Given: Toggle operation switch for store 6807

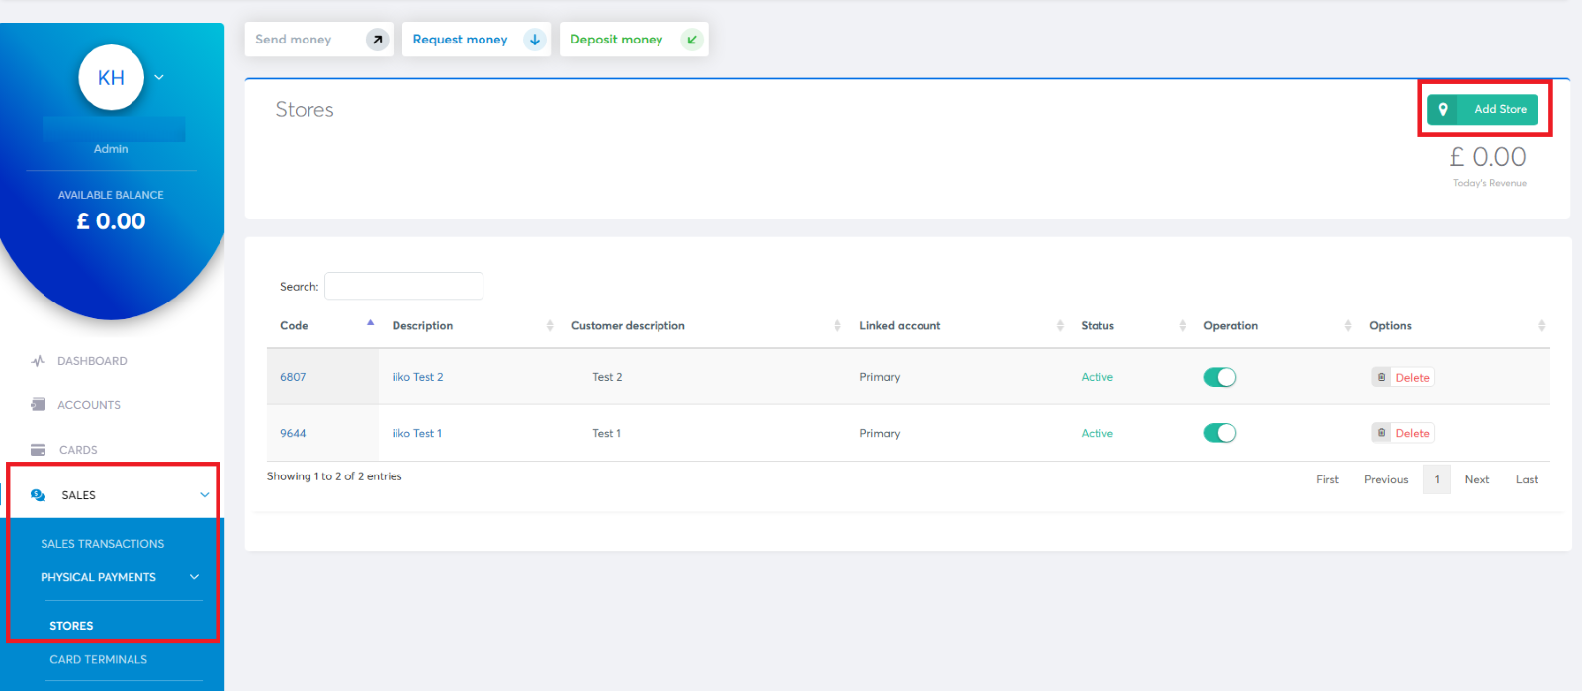Looking at the screenshot, I should pos(1219,377).
